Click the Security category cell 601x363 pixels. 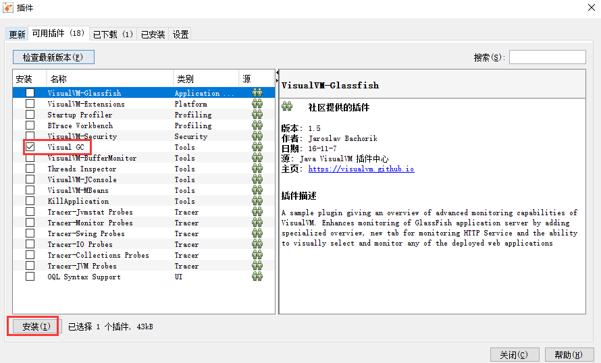pos(190,136)
